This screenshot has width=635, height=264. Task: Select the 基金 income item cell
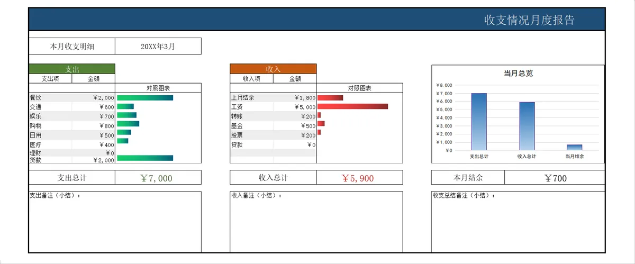tap(251, 125)
